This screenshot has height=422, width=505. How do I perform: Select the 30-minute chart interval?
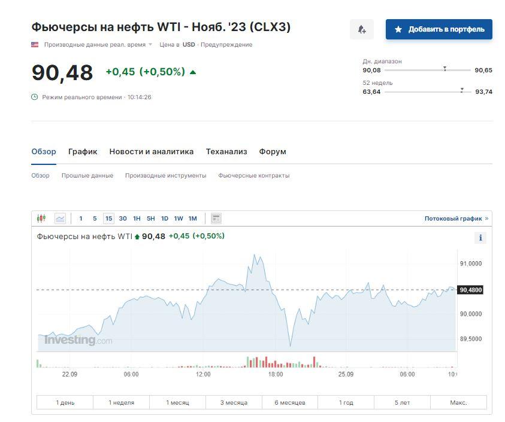(x=123, y=219)
